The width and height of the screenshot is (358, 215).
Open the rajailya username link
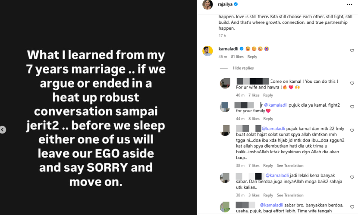[225, 5]
